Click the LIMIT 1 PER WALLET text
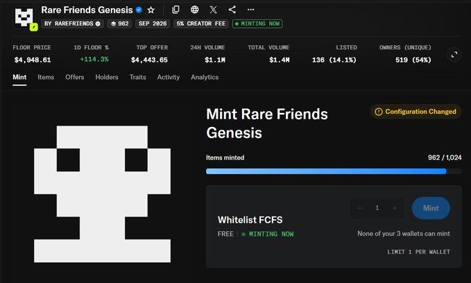This screenshot has height=283, width=471. click(418, 252)
